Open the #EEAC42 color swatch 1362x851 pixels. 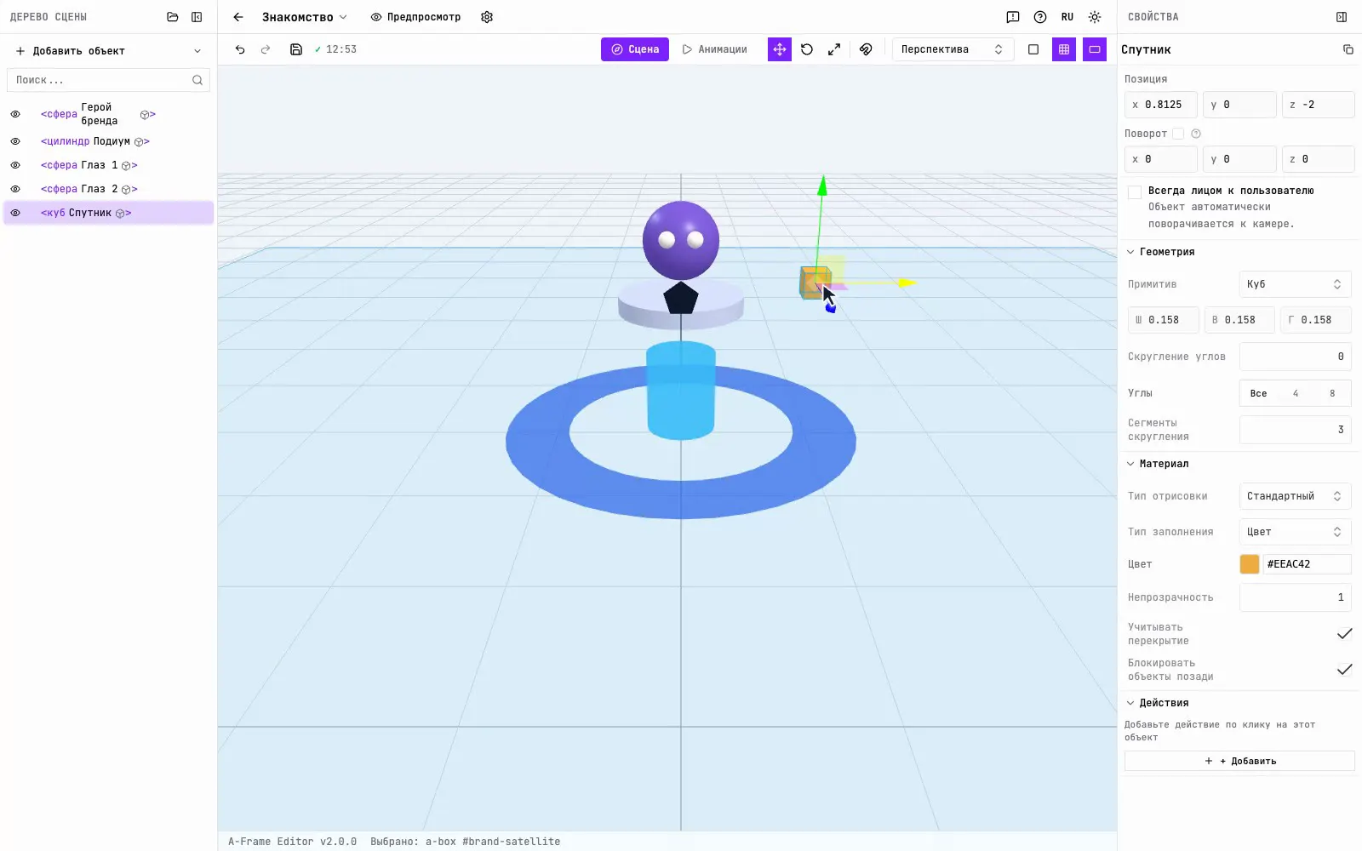point(1250,564)
